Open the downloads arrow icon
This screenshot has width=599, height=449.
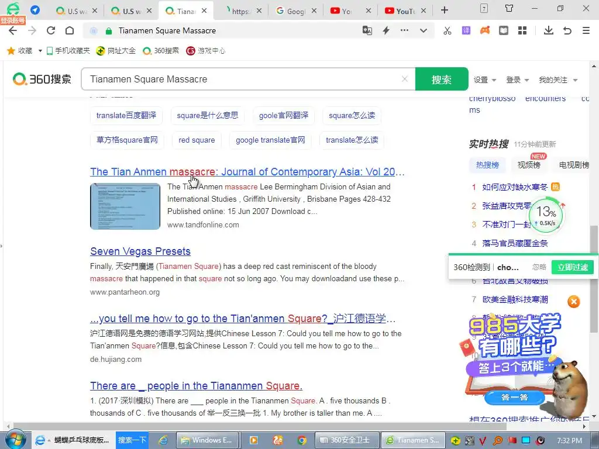(549, 30)
